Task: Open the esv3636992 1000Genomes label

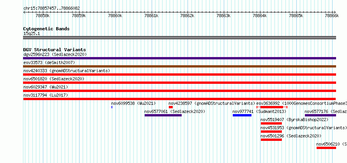Action: [302, 103]
